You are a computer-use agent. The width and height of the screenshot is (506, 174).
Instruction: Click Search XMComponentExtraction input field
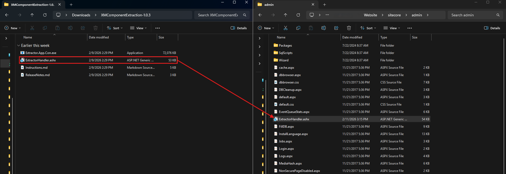pos(218,15)
